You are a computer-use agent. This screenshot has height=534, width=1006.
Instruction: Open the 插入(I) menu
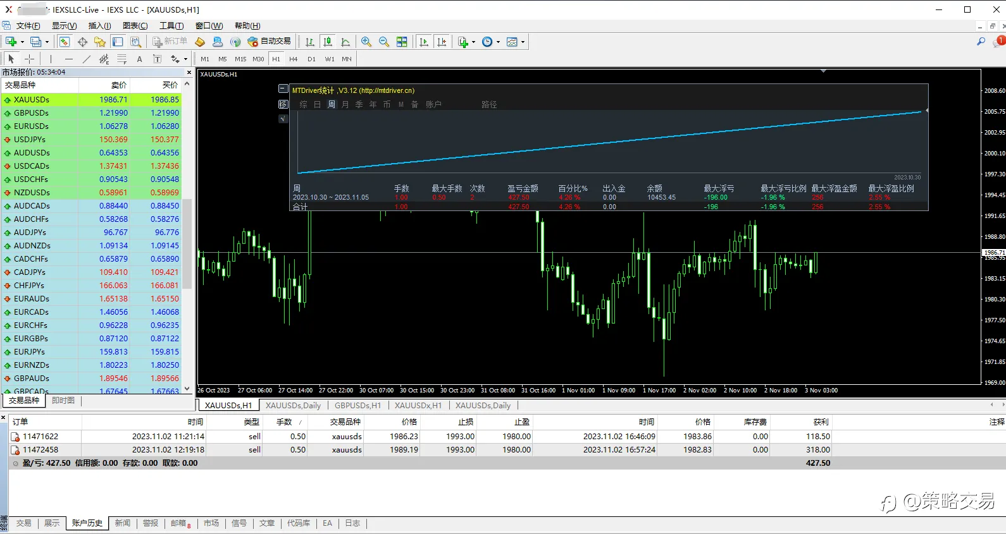[x=99, y=26]
